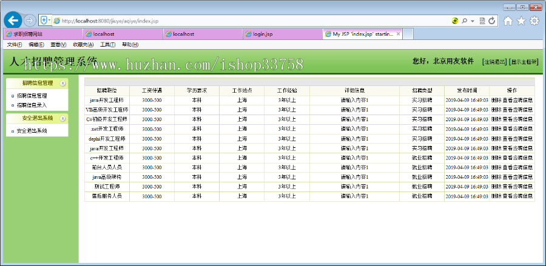Click 就业招聘 type in 售后服务人员 row
The height and width of the screenshot is (266, 546).
point(422,196)
